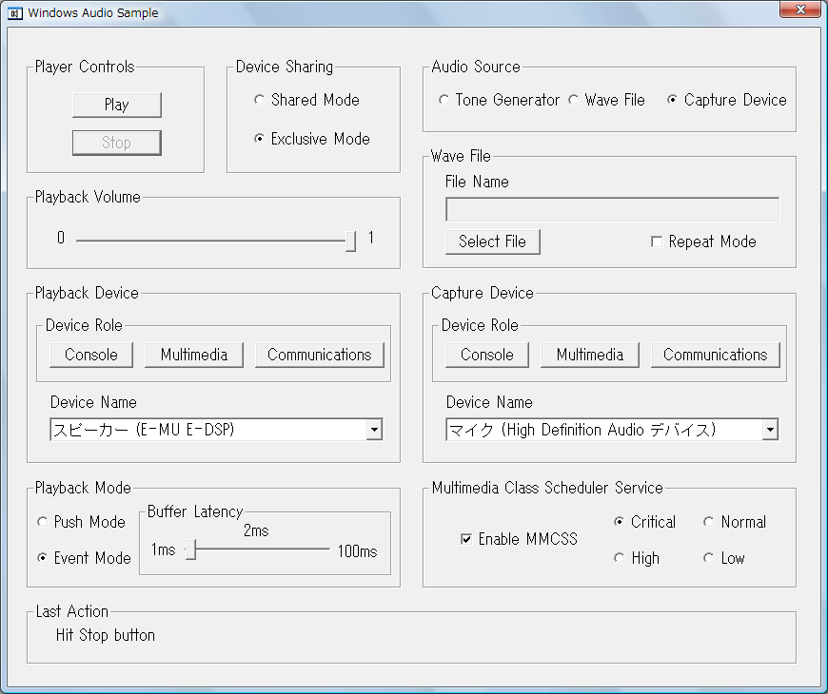This screenshot has height=694, width=828.
Task: Enable Repeat Mode checkbox
Action: [656, 242]
